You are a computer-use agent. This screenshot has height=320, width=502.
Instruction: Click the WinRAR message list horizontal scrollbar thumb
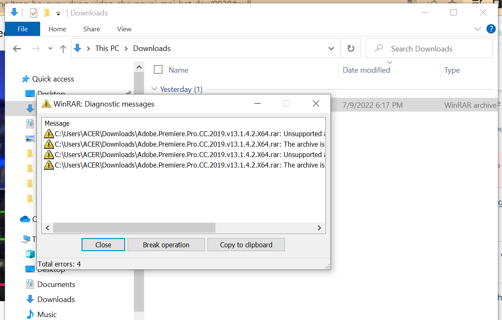134,228
